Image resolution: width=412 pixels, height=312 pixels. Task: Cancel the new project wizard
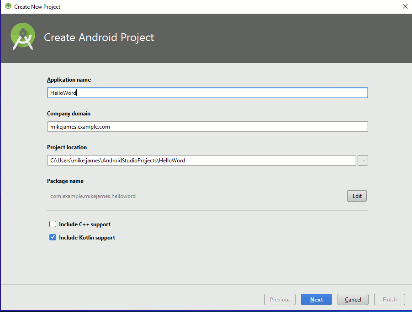(x=353, y=299)
